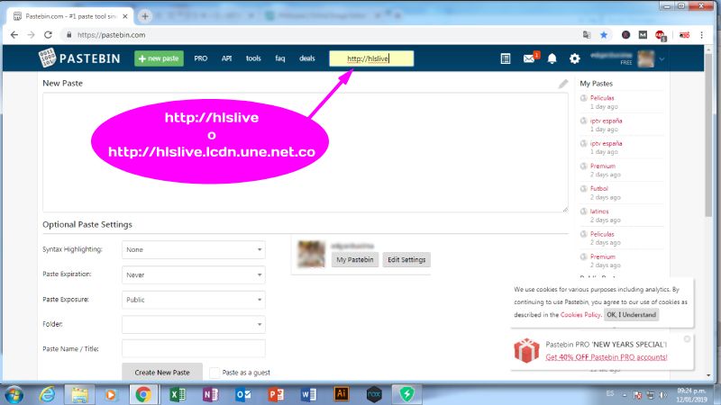The width and height of the screenshot is (721, 405).
Task: Click the user avatar in the header
Action: [645, 58]
